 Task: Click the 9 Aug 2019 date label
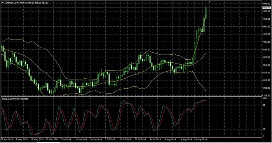(170, 139)
